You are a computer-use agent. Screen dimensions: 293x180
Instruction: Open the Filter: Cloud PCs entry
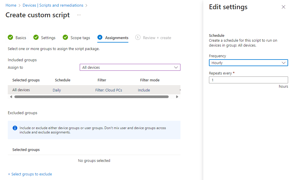[x=109, y=90]
